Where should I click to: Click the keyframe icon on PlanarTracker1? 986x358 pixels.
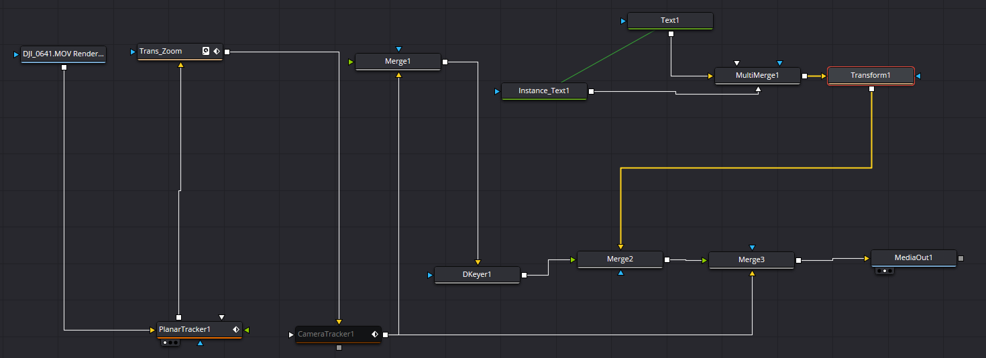pyautogui.click(x=236, y=329)
